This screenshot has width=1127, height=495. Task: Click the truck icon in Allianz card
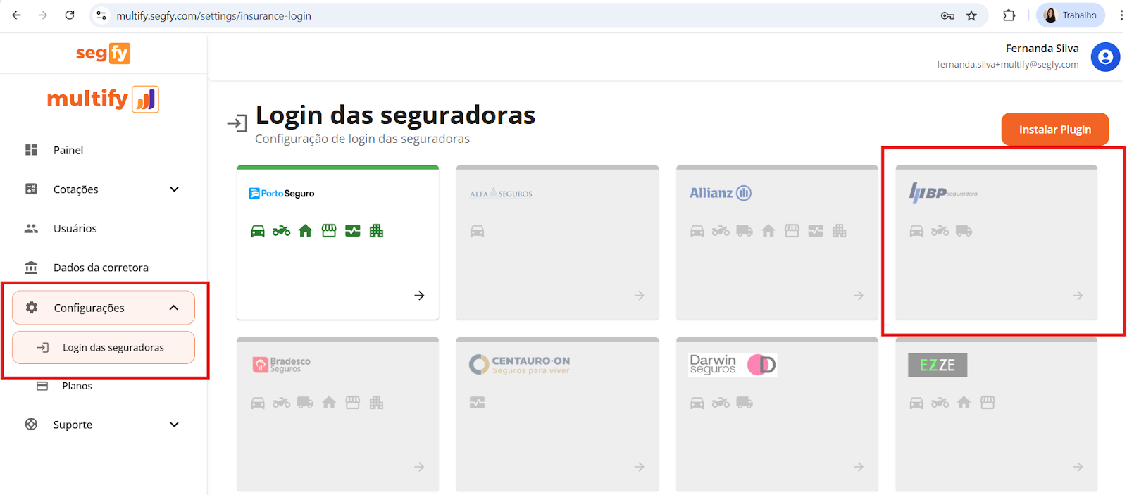pyautogui.click(x=745, y=231)
